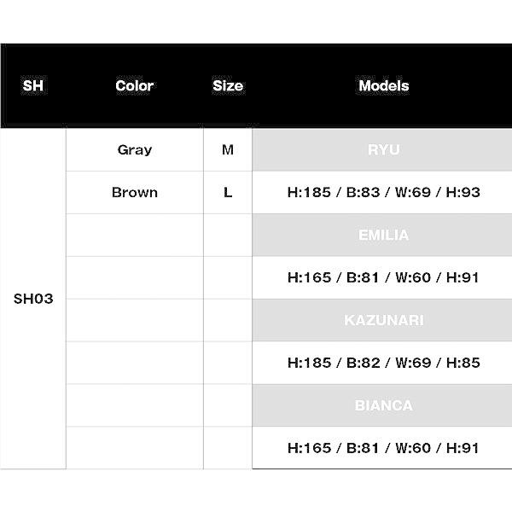Select RYU's measurements ending in H:93

[383, 193]
